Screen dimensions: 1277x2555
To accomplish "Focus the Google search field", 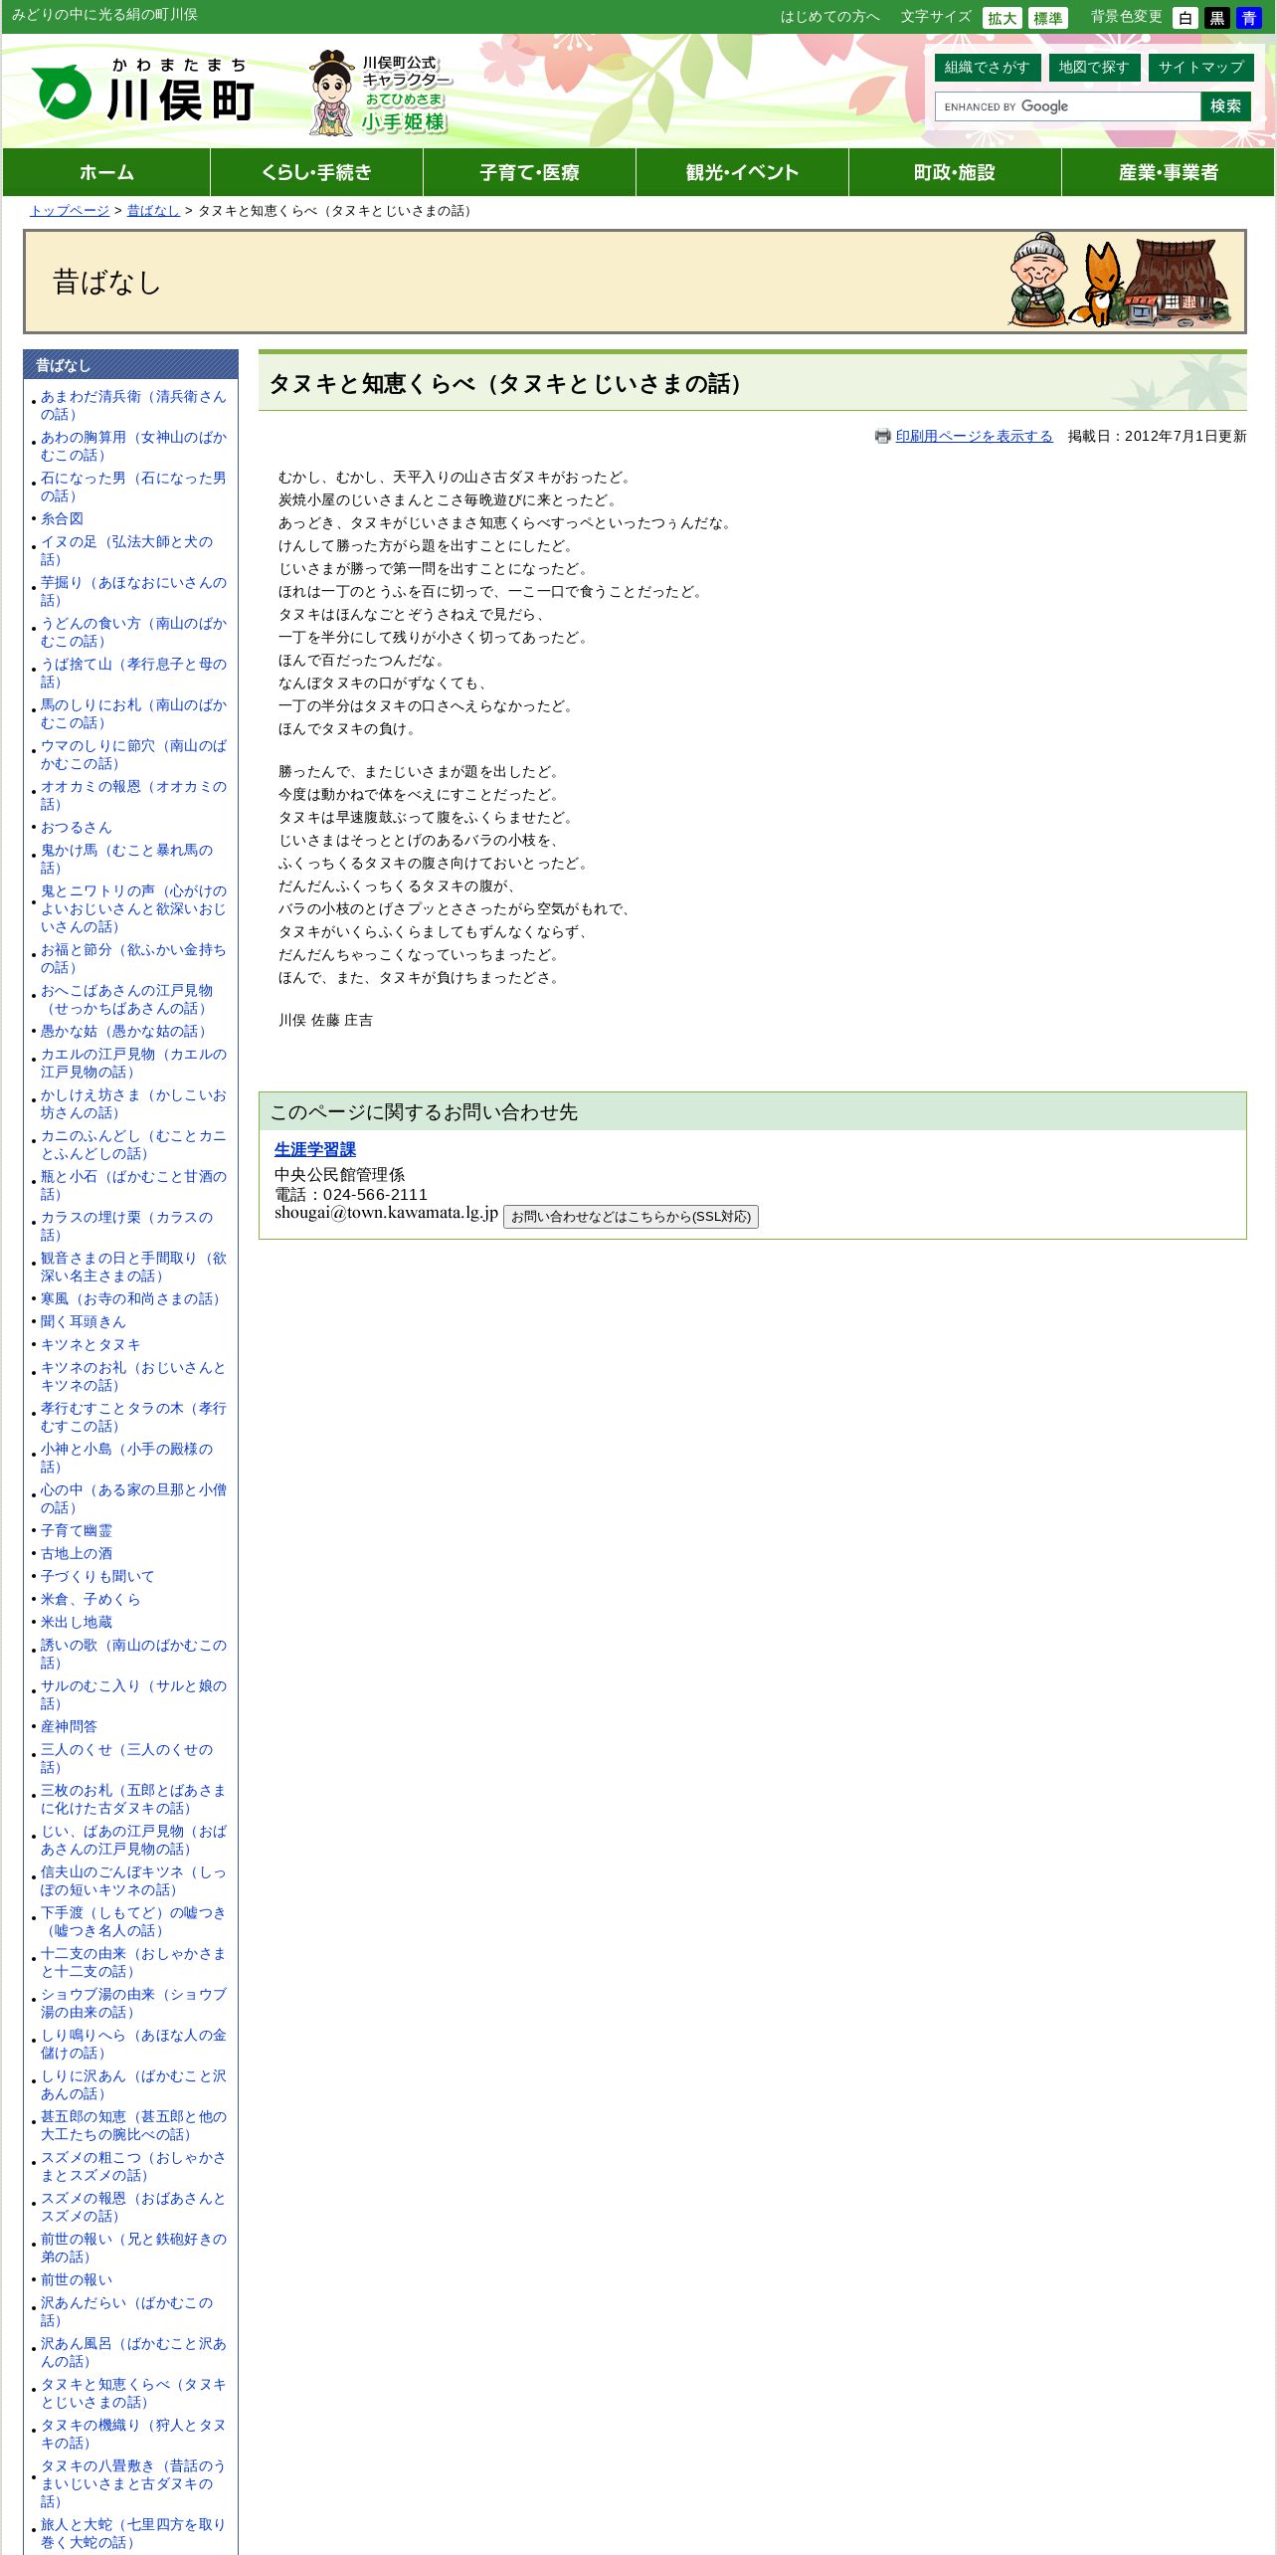I will click(x=1067, y=106).
